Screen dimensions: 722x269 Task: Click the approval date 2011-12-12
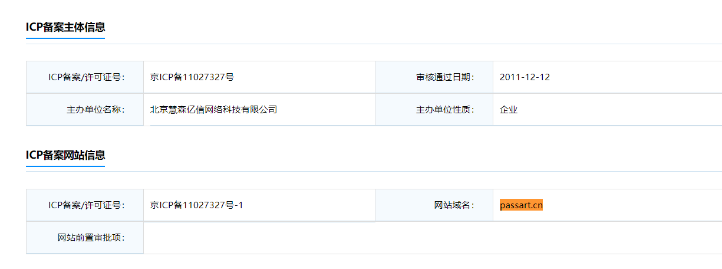[525, 77]
